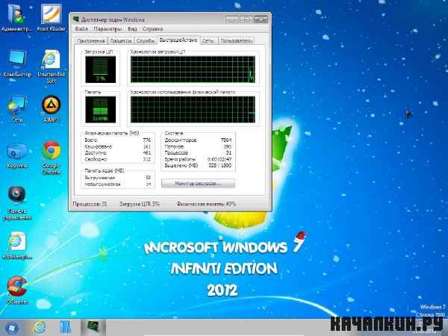This screenshot has height=336, width=448.
Task: Click the Загрузка ЦП: 5% status text
Action: coord(139,204)
